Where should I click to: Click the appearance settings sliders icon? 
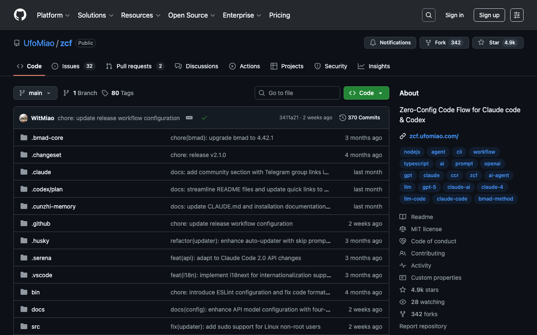(516, 15)
